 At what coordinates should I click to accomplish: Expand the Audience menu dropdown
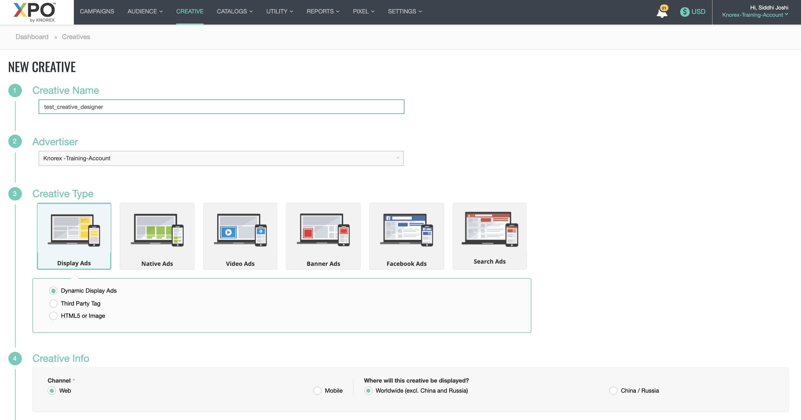(145, 11)
